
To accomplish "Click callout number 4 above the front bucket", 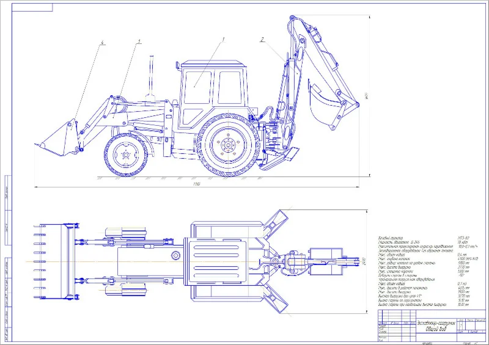I will 102,42.
